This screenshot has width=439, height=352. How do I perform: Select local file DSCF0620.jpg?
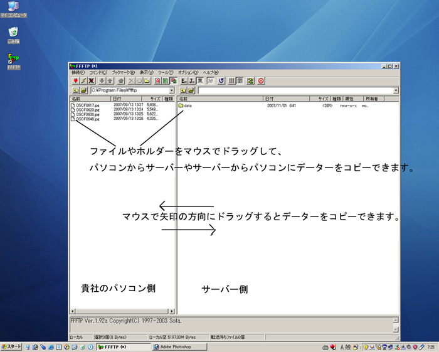tap(85, 110)
